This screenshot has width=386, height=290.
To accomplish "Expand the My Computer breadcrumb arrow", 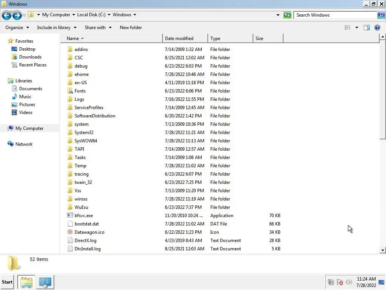I will [x=74, y=15].
